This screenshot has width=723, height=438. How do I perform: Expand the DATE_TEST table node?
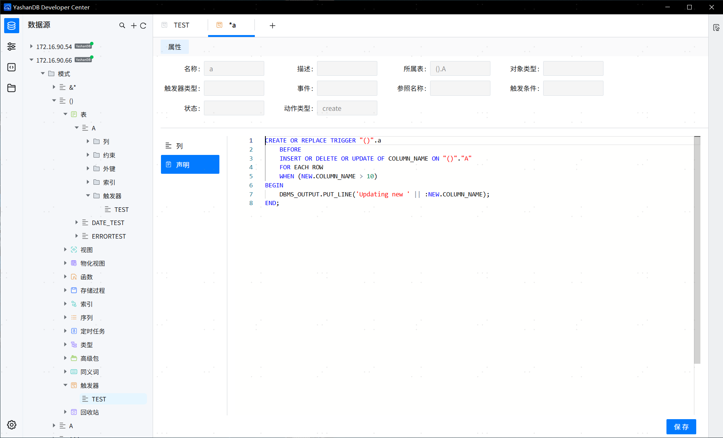[x=77, y=222]
